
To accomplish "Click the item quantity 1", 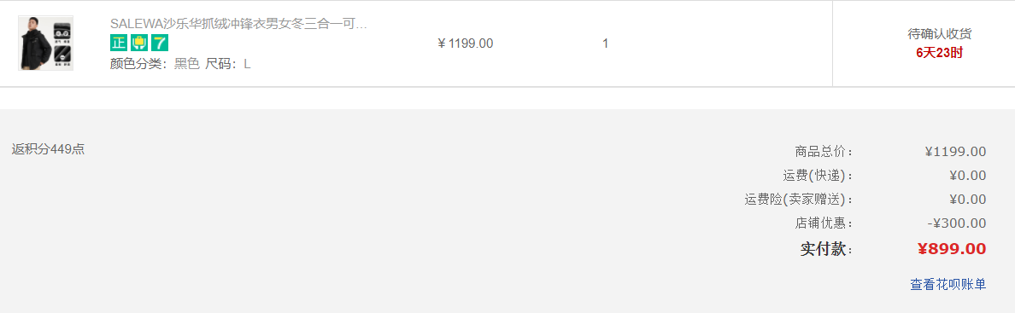I will (x=605, y=44).
